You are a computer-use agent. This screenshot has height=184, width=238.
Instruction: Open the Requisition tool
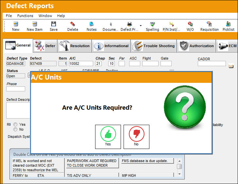209,26
